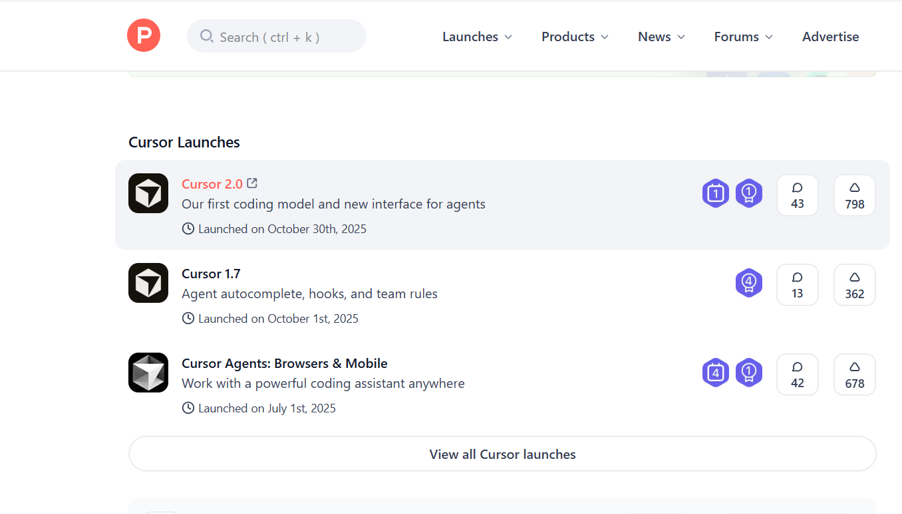The width and height of the screenshot is (902, 514).
Task: Open comments for Cursor 1.7
Action: pyautogui.click(x=798, y=284)
